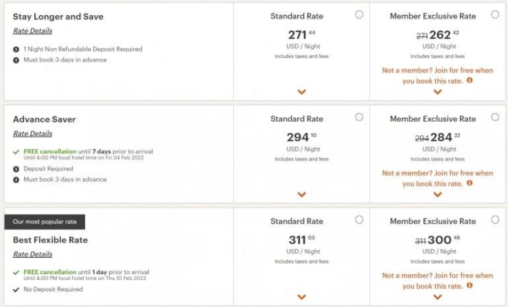Click the alert icon next to 1 Night Non Refundable Deposit
This screenshot has width=508, height=307.
16,49
